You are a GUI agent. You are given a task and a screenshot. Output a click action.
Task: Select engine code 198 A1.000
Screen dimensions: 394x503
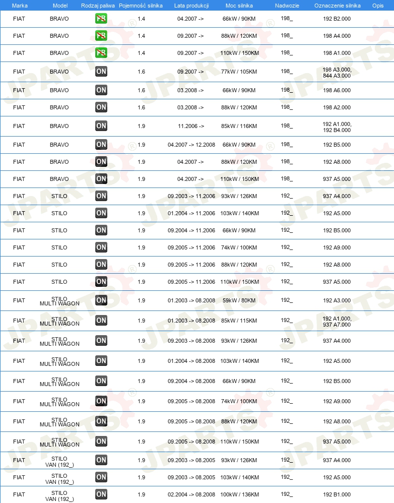[337, 53]
